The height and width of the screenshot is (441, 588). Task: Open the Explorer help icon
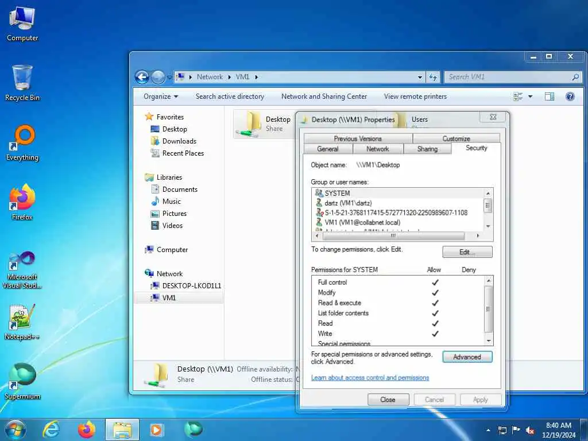tap(570, 96)
